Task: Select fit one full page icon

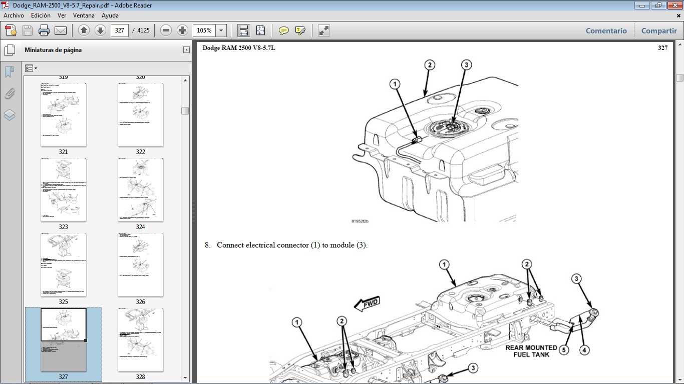Action: [x=260, y=30]
